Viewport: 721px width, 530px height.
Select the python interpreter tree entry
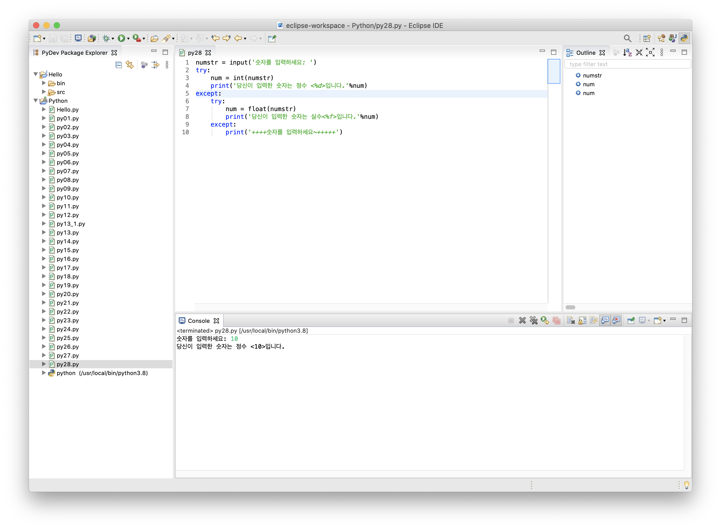pos(102,373)
